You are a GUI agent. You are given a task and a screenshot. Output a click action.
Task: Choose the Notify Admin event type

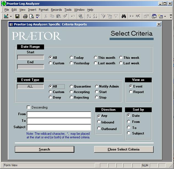click(x=97, y=86)
